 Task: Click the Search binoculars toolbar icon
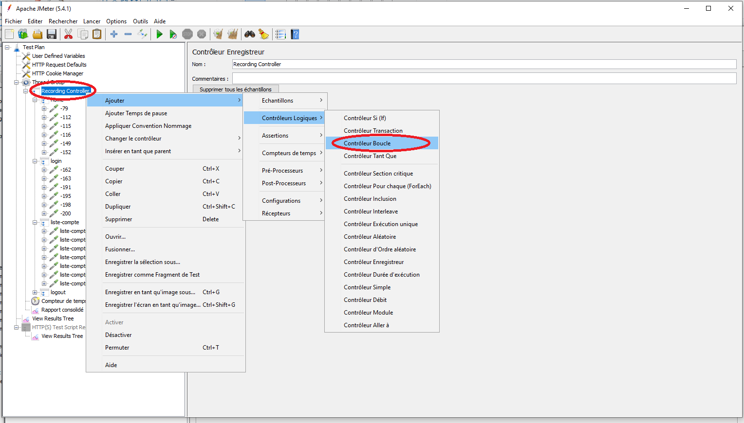[x=250, y=34]
